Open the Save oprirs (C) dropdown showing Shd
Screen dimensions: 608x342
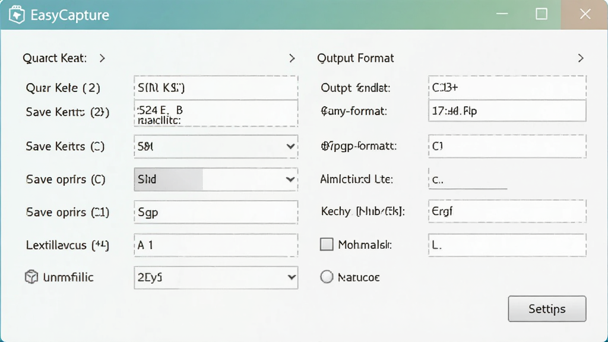[216, 179]
